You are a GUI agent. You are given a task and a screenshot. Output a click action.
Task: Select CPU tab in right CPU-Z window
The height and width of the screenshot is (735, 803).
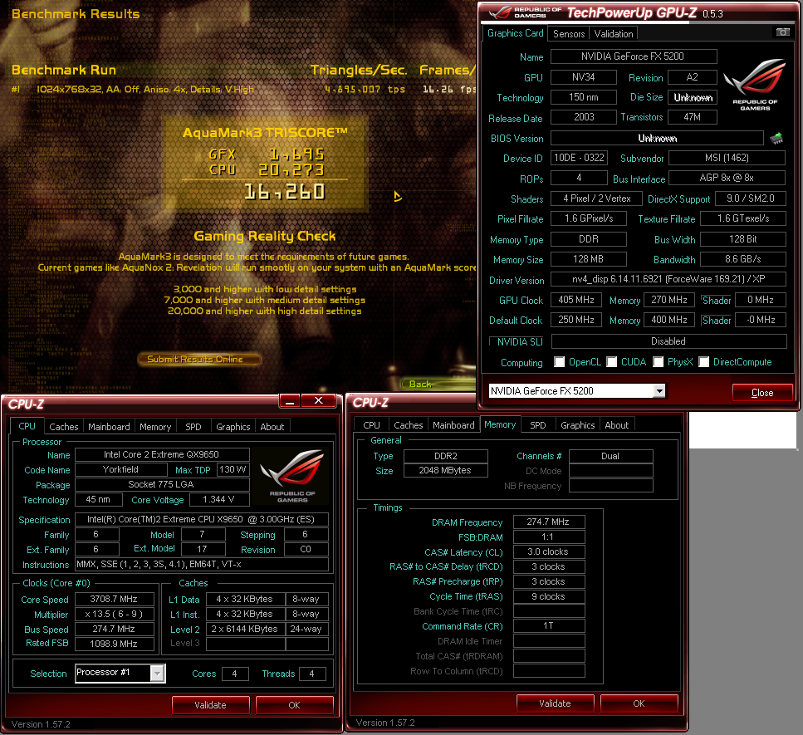pos(371,425)
